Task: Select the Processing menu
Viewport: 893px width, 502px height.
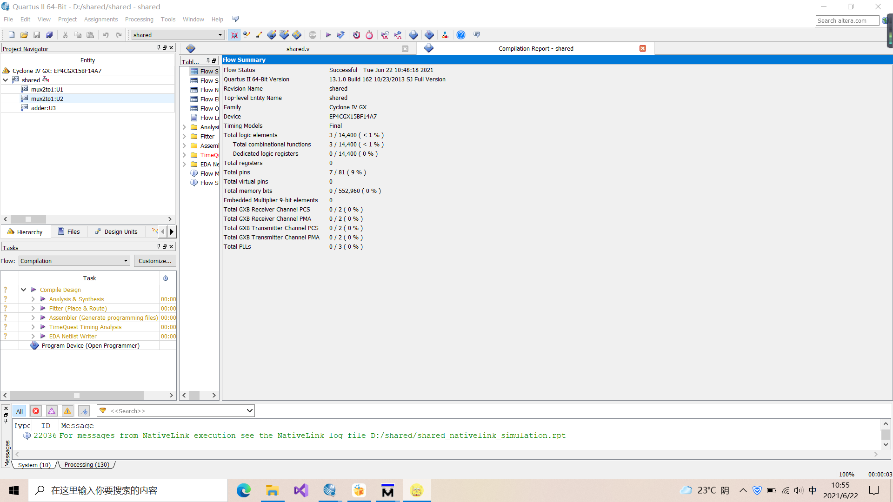Action: pyautogui.click(x=139, y=19)
